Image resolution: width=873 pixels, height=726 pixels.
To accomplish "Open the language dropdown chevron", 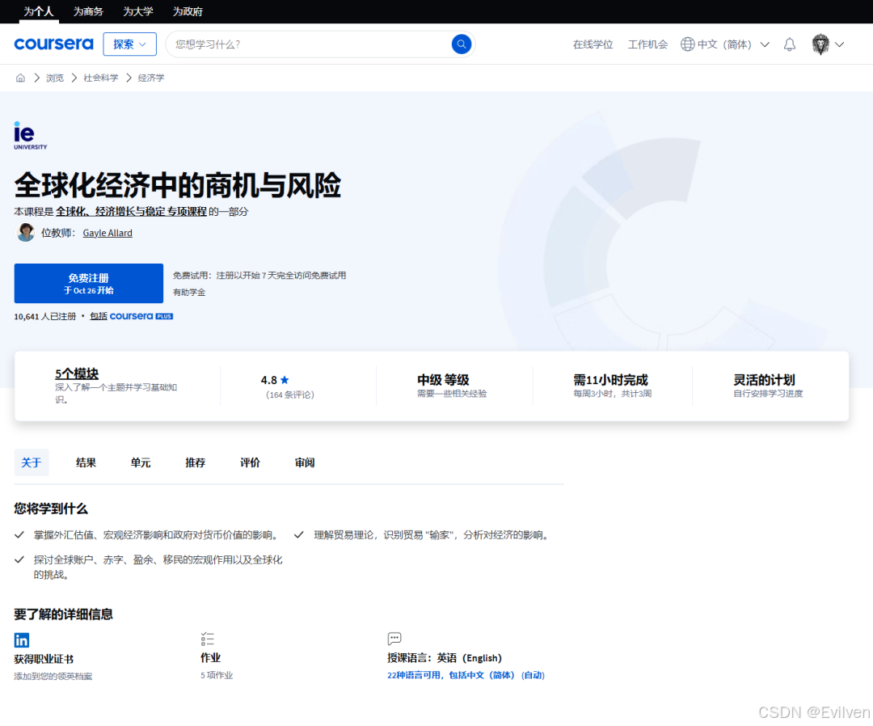I will click(x=765, y=44).
